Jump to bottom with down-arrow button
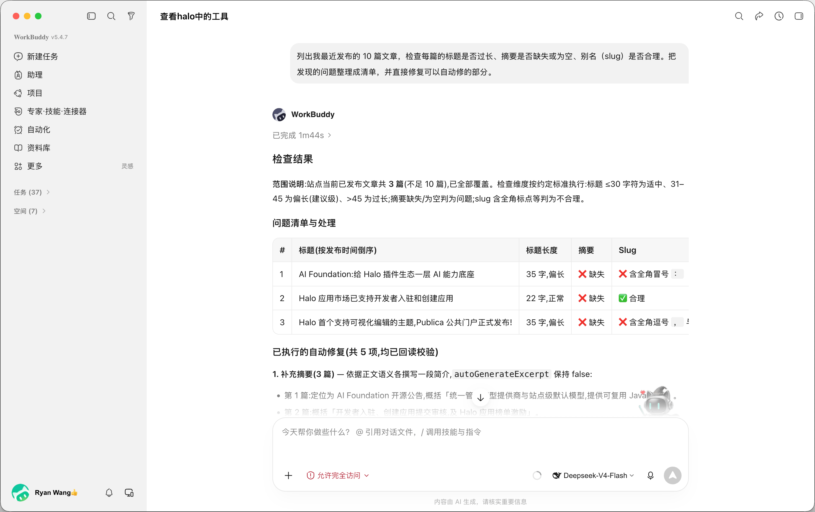The image size is (815, 512). [480, 398]
